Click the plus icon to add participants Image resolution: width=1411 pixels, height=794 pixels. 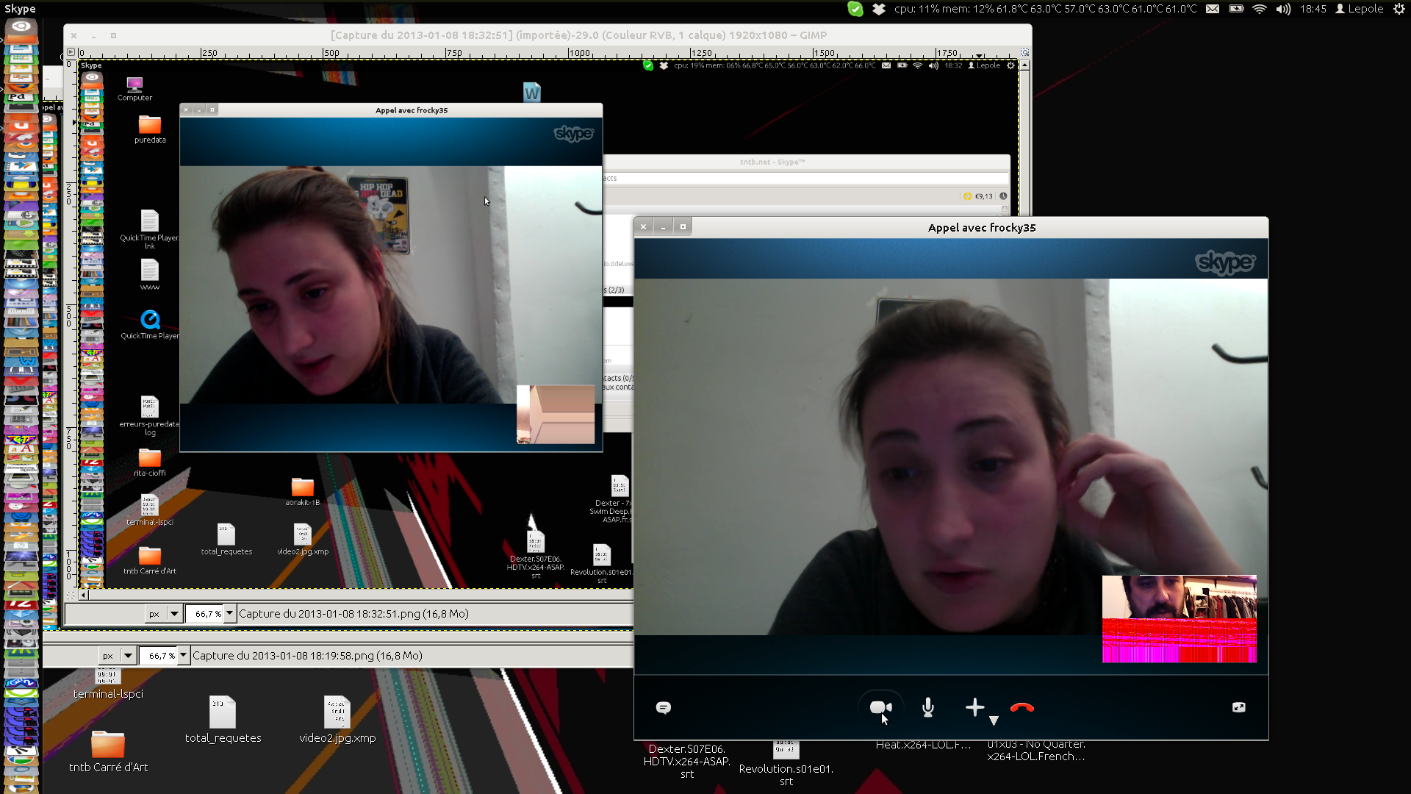(974, 707)
